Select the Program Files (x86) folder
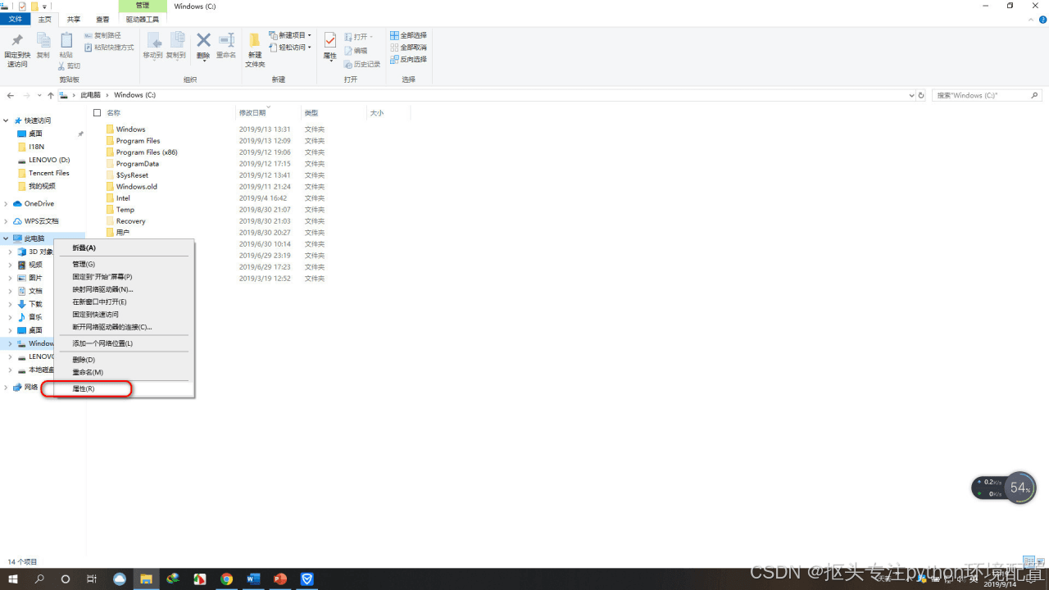1049x590 pixels. click(x=147, y=152)
